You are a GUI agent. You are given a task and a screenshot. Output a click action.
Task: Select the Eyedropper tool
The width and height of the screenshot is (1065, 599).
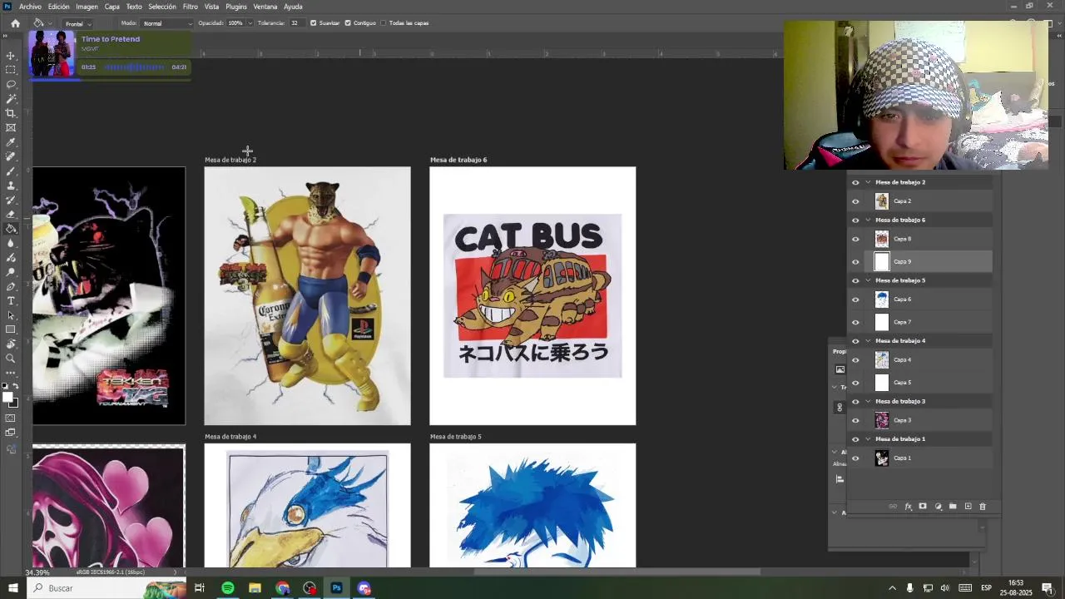(x=11, y=142)
